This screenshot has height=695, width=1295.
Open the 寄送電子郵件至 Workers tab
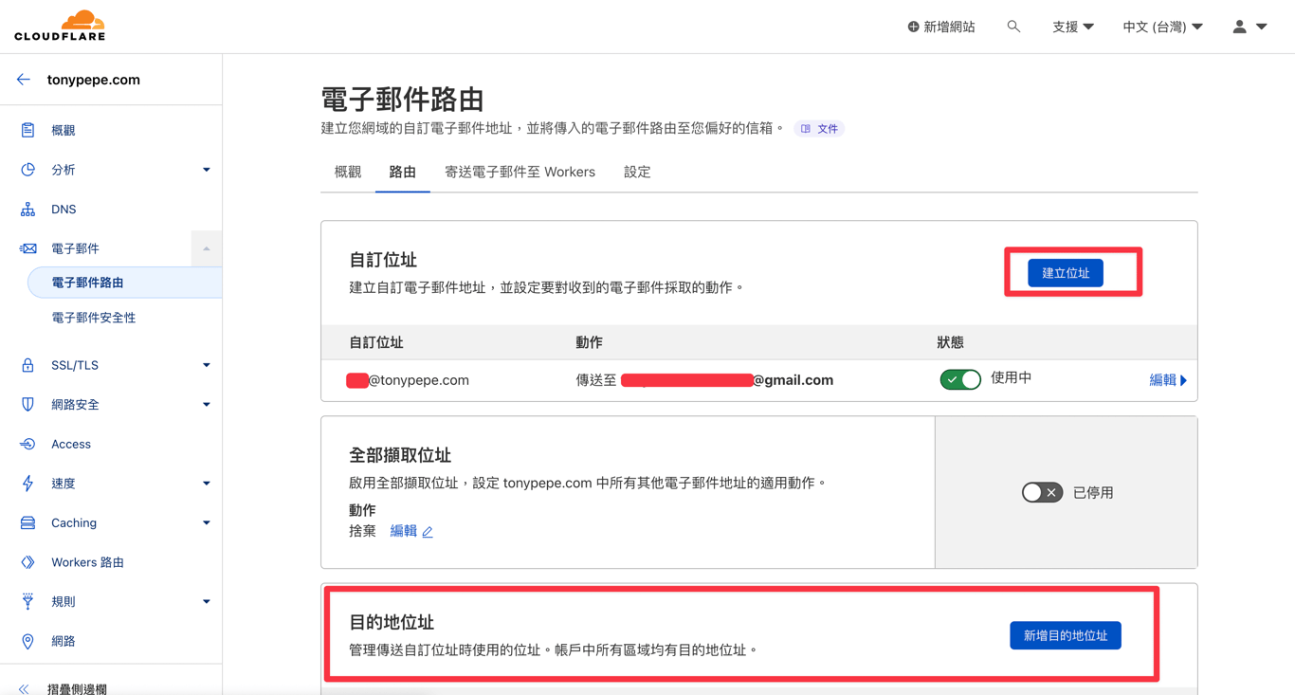[520, 172]
